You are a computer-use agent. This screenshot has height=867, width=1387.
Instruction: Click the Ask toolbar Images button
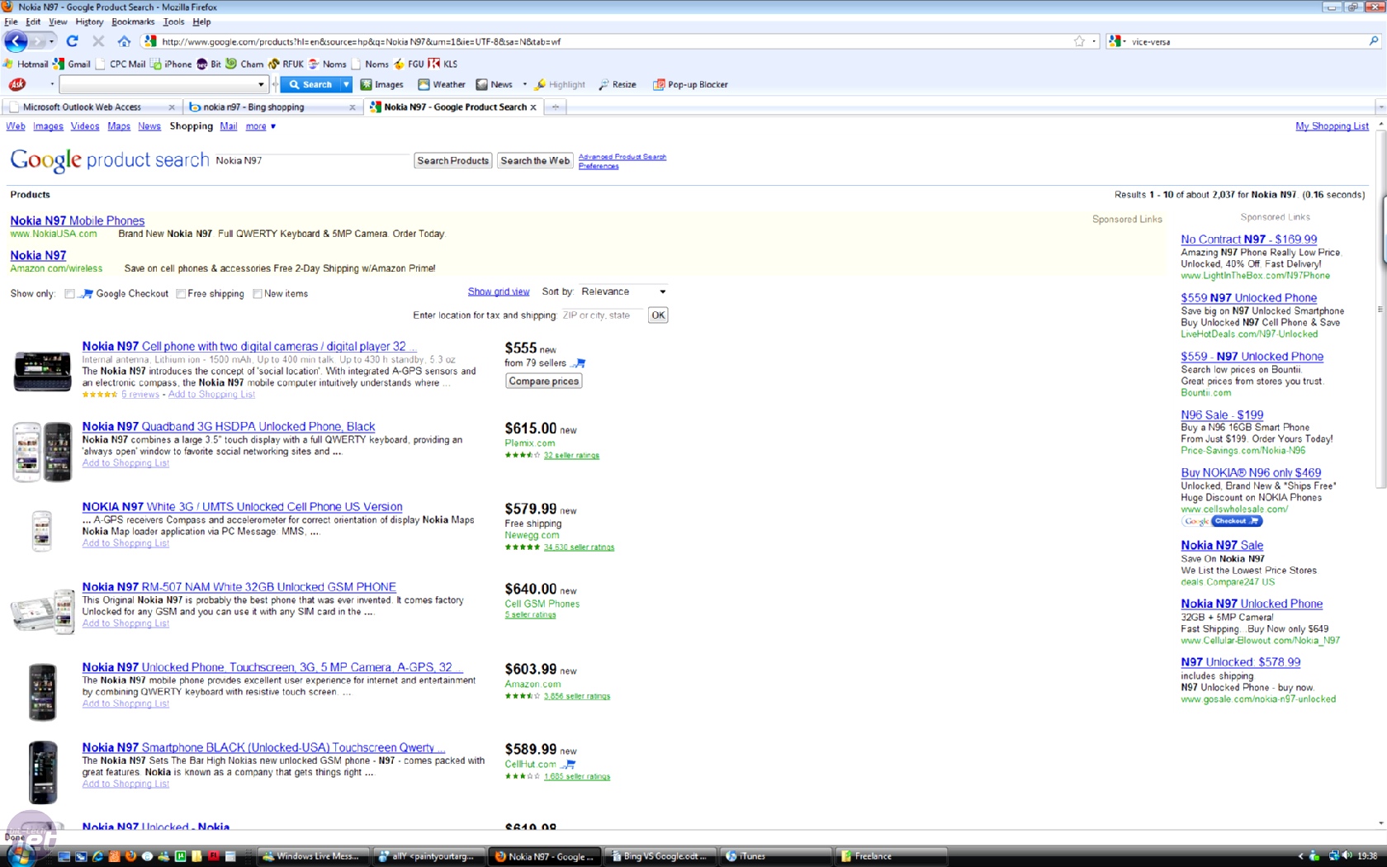coord(381,84)
